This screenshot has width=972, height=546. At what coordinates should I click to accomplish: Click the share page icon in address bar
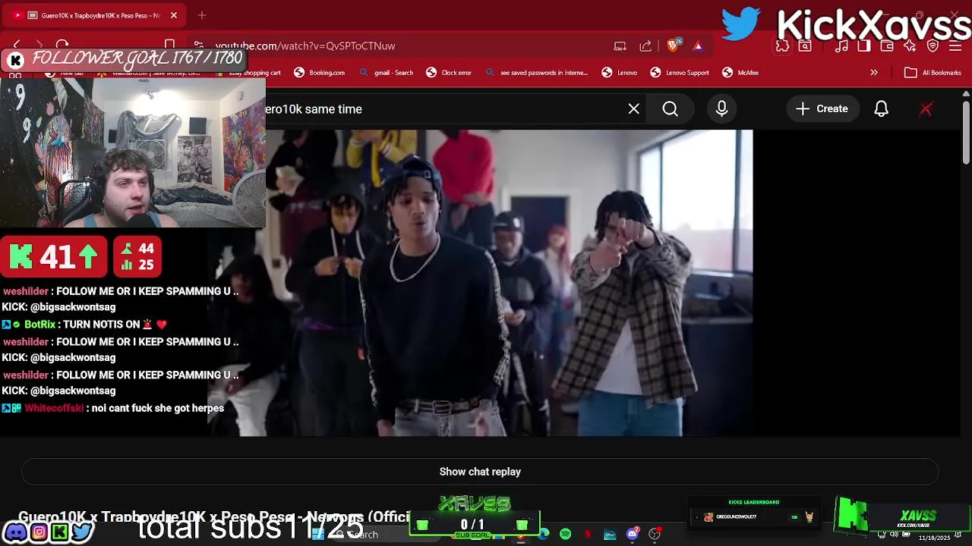(x=645, y=46)
